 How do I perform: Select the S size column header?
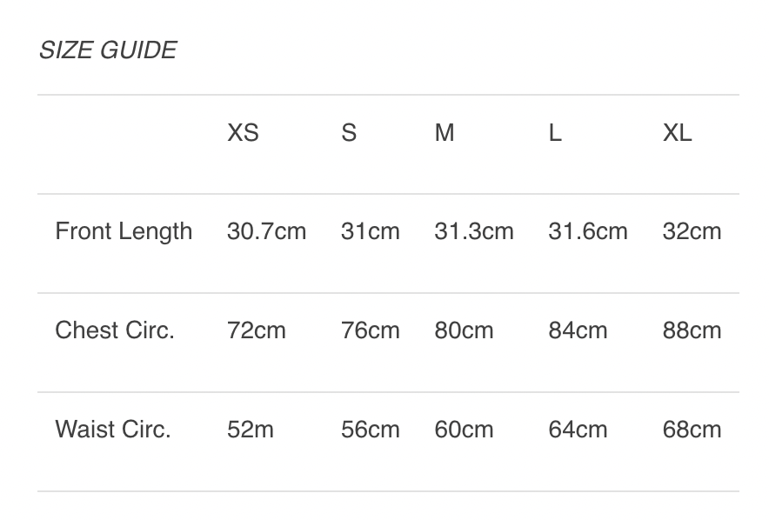349,133
